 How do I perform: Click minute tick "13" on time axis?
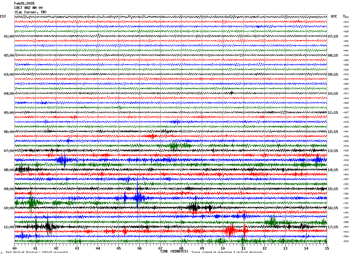point(285,248)
